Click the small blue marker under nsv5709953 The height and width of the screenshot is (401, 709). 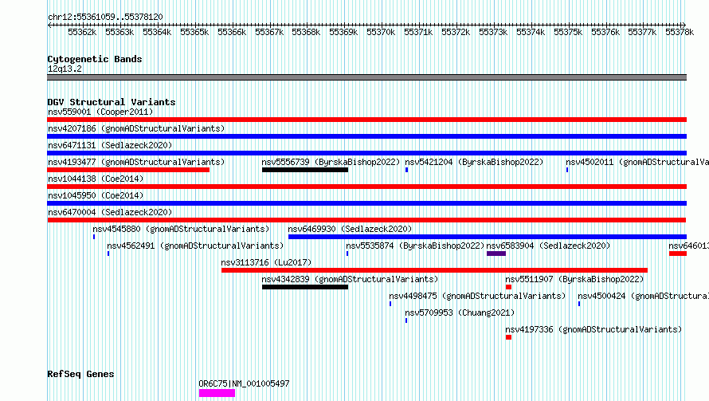click(x=406, y=320)
